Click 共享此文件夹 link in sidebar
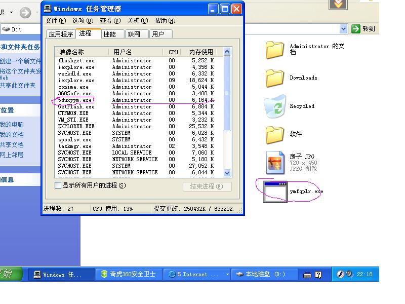Screen dimensions: 405x304 coord(18,86)
